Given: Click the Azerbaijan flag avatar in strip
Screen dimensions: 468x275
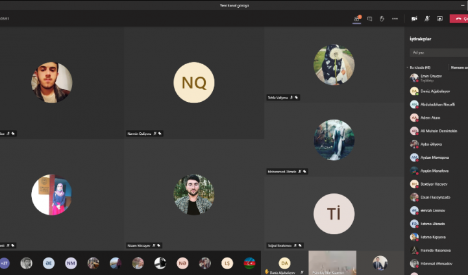Looking at the screenshot, I should [249, 263].
